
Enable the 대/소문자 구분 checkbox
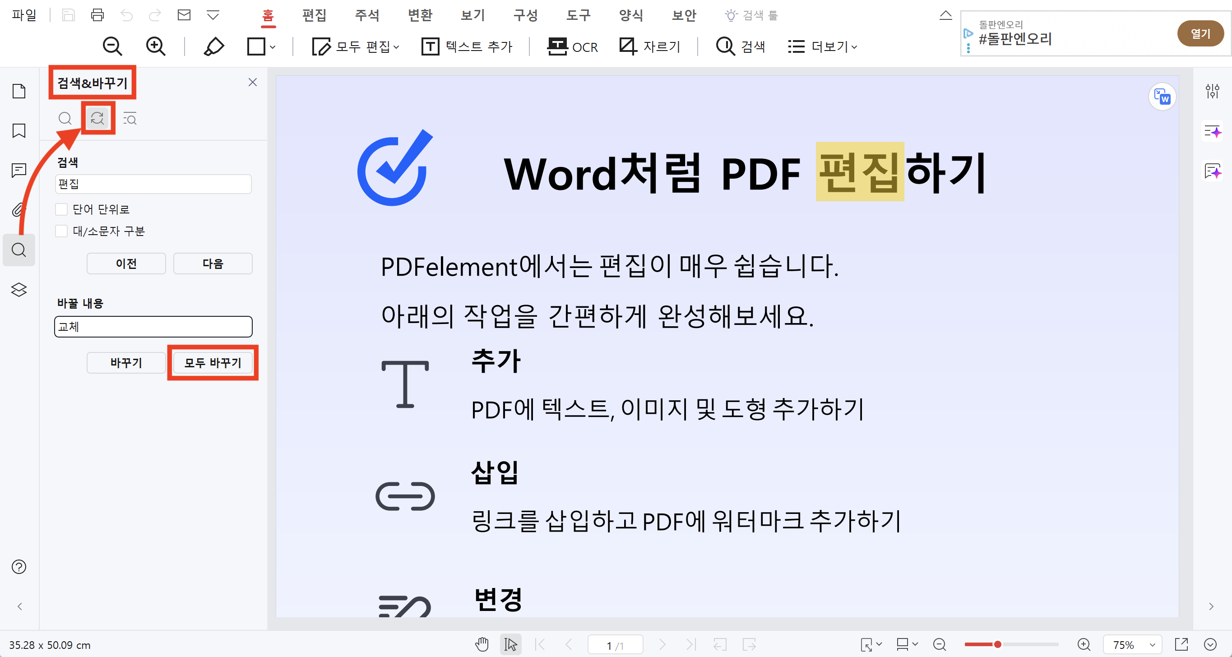click(x=62, y=231)
